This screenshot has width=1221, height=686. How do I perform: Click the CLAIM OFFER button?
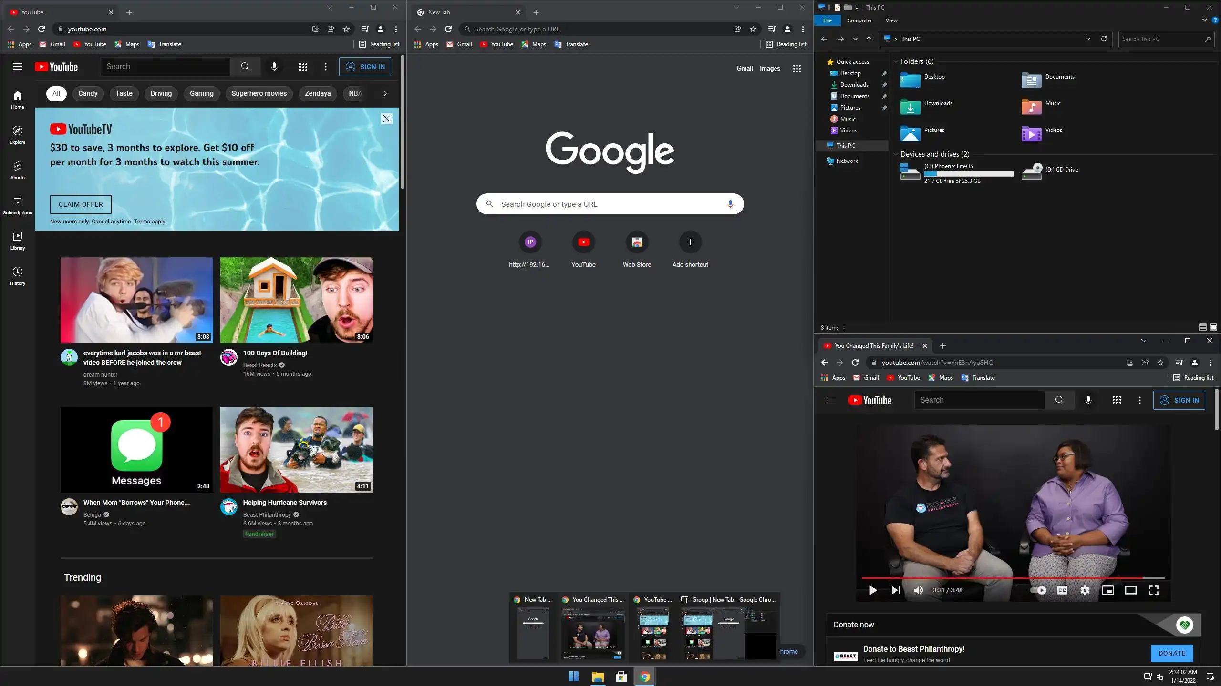(81, 204)
